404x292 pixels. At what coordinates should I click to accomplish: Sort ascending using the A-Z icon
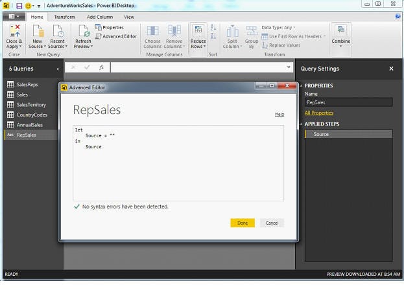coord(213,27)
